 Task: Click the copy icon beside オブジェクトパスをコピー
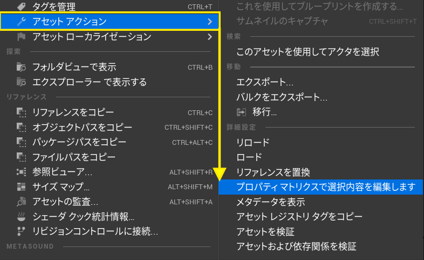[x=22, y=127]
